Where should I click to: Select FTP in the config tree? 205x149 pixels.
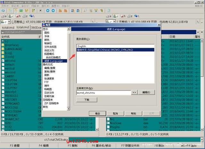[46, 82]
